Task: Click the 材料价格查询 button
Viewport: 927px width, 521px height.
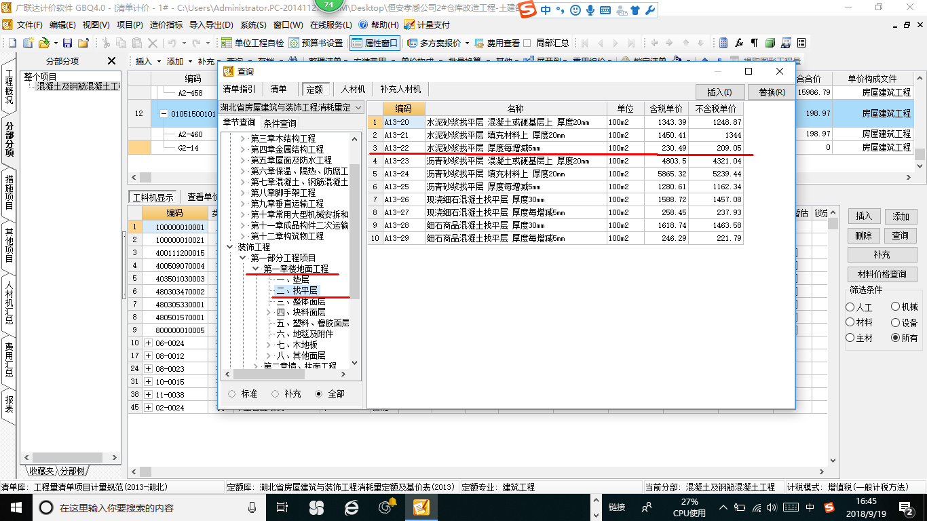Action: 882,274
